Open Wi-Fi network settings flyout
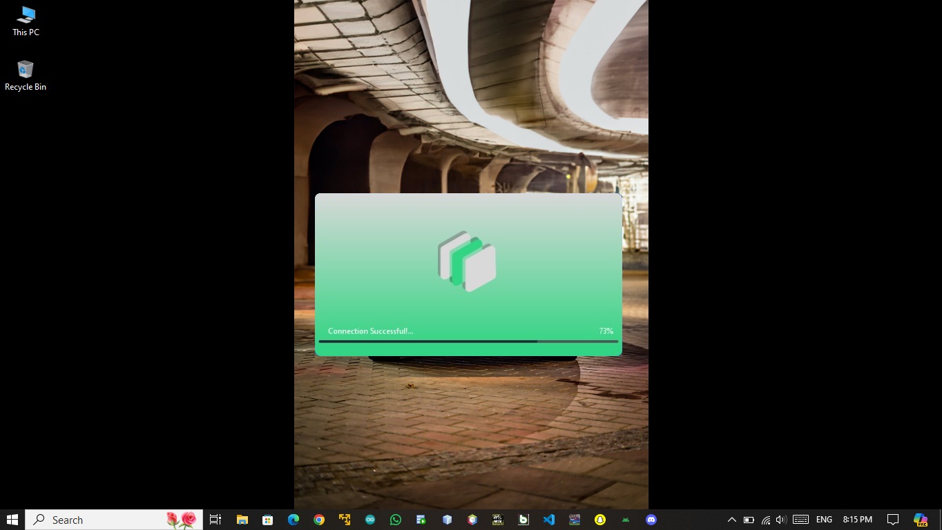 765,520
